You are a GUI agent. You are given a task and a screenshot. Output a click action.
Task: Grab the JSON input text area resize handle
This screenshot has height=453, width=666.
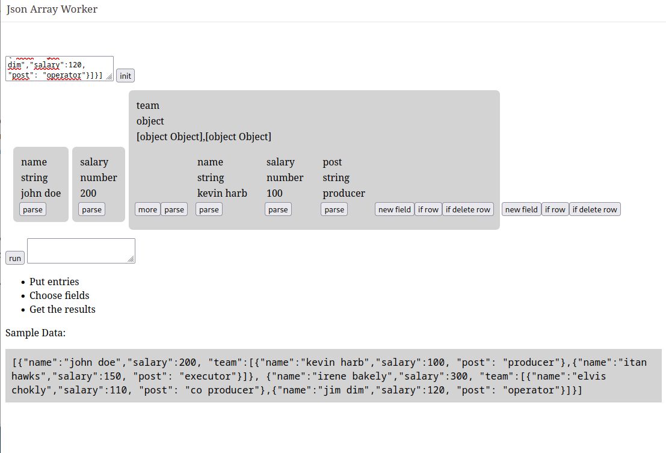(x=109, y=76)
